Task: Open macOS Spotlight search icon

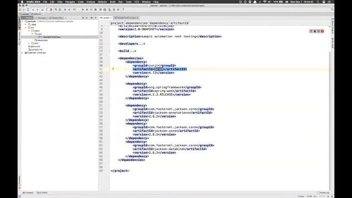Action: 318,2
